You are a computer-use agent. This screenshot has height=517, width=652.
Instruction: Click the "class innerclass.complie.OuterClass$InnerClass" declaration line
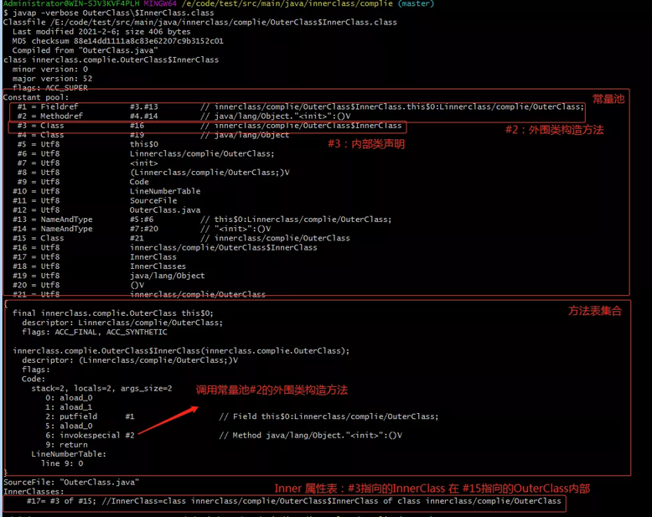(x=111, y=59)
